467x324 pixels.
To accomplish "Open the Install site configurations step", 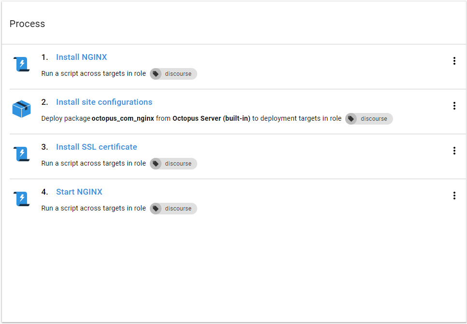I will coord(104,102).
